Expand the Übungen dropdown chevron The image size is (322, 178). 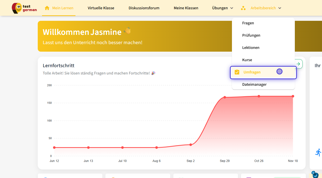pos(232,8)
